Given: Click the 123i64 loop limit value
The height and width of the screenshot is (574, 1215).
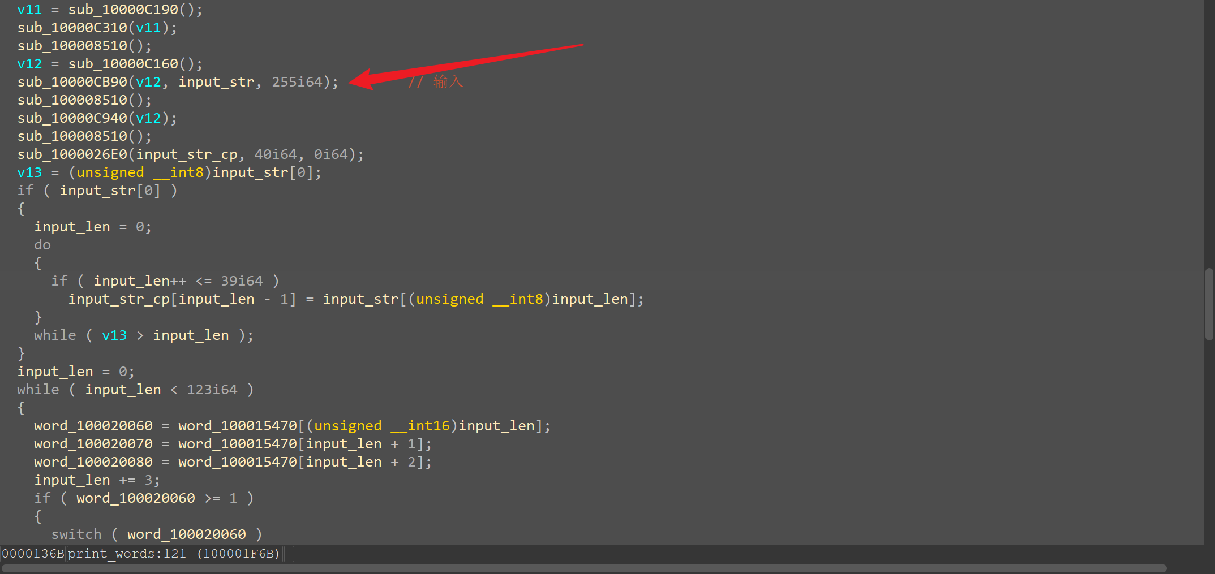Looking at the screenshot, I should coord(212,390).
